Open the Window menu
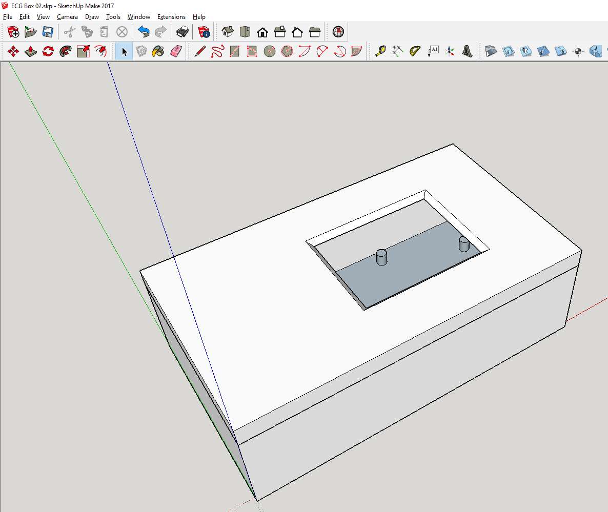 138,16
